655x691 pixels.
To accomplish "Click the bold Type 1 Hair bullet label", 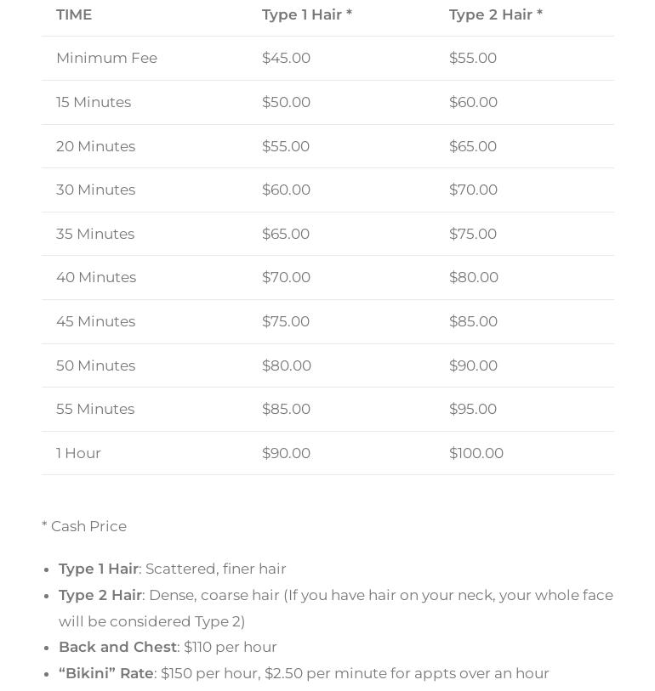I will point(99,569).
